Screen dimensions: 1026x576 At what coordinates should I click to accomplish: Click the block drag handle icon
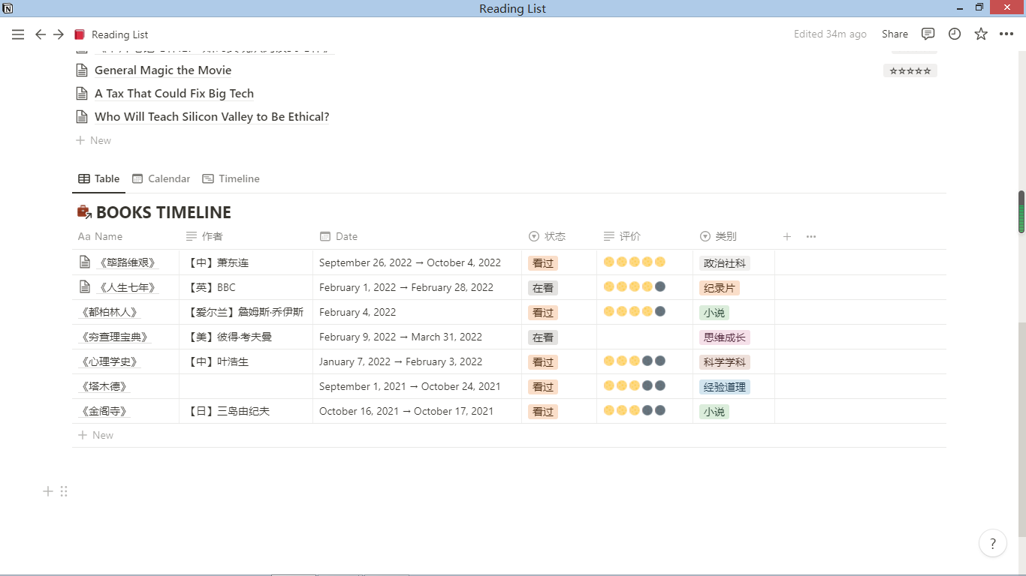[64, 491]
